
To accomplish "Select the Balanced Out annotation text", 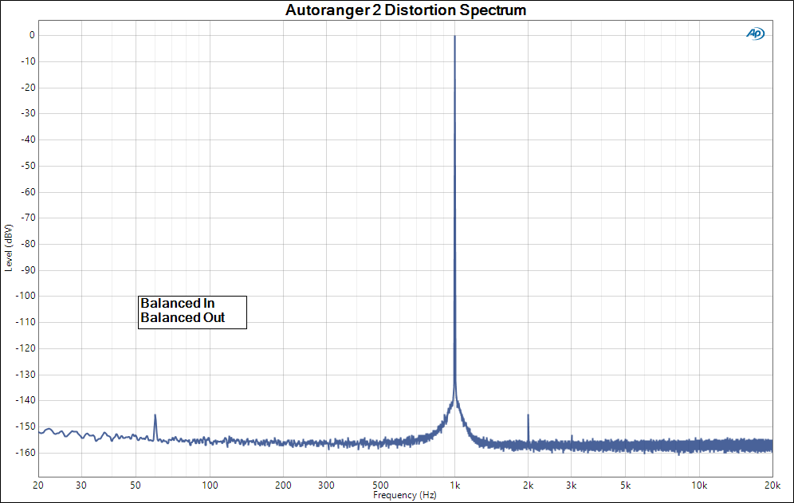I will click(x=183, y=317).
